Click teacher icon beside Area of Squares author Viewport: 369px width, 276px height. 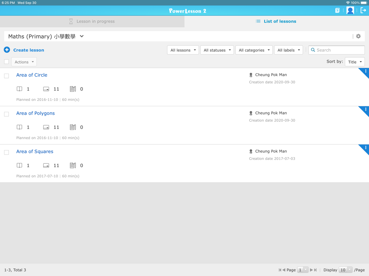(251, 151)
